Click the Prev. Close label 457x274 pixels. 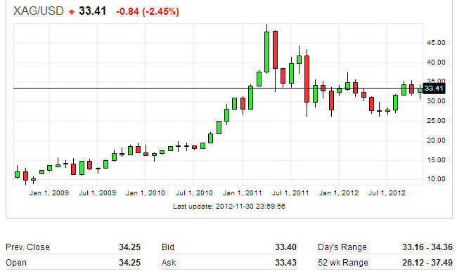coord(27,247)
